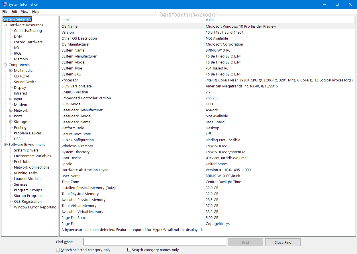The image size is (357, 254).
Task: Select Environment Variables tree item
Action: click(32, 156)
